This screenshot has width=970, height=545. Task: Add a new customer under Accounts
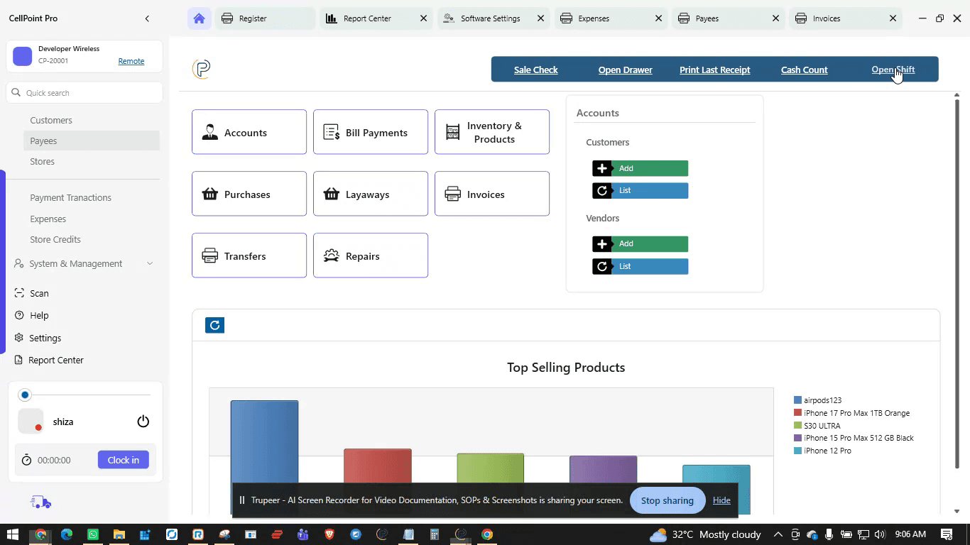641,168
